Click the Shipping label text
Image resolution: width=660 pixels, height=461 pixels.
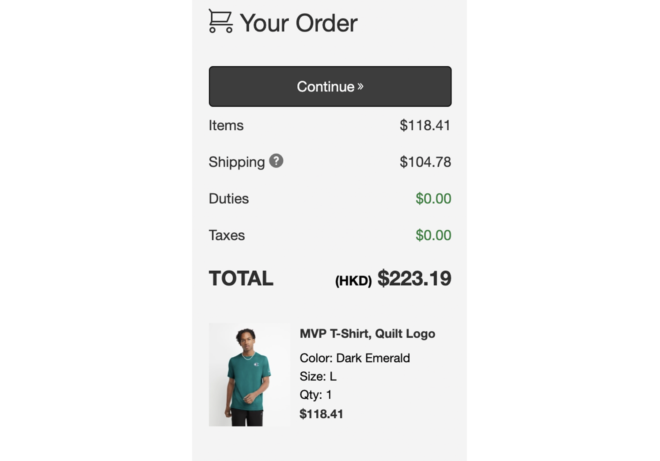click(x=236, y=162)
